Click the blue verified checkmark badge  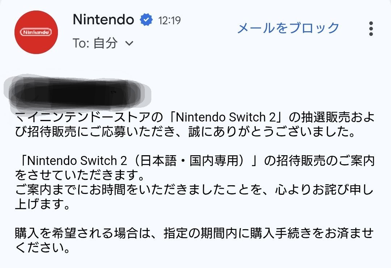pos(146,20)
